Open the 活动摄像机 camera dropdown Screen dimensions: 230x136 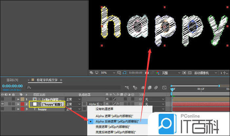tap(205, 73)
